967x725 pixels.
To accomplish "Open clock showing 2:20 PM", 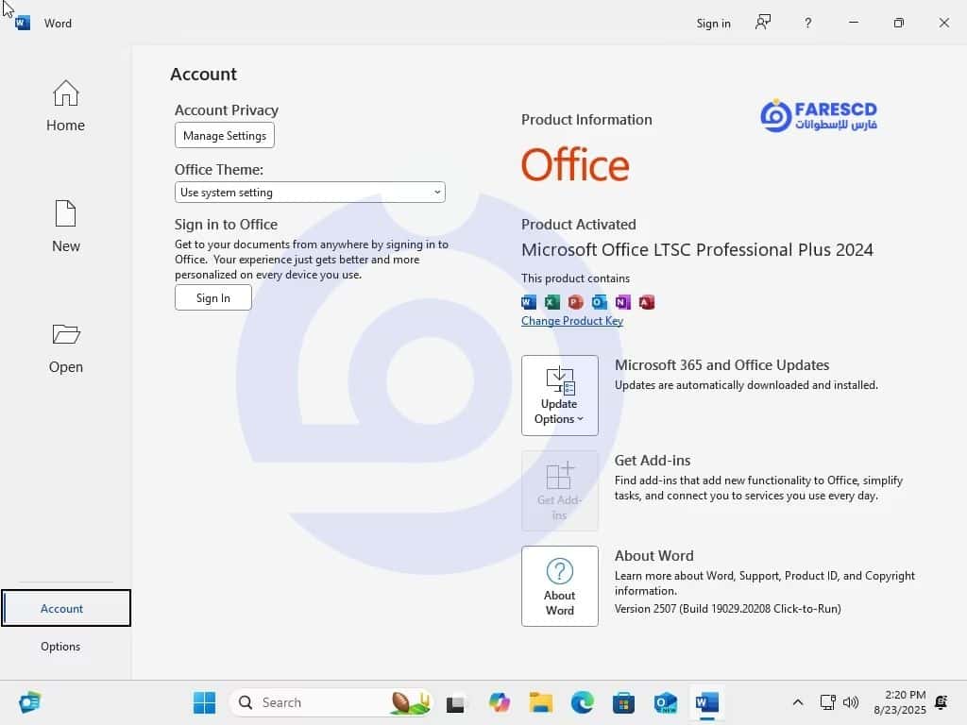I will (x=900, y=702).
